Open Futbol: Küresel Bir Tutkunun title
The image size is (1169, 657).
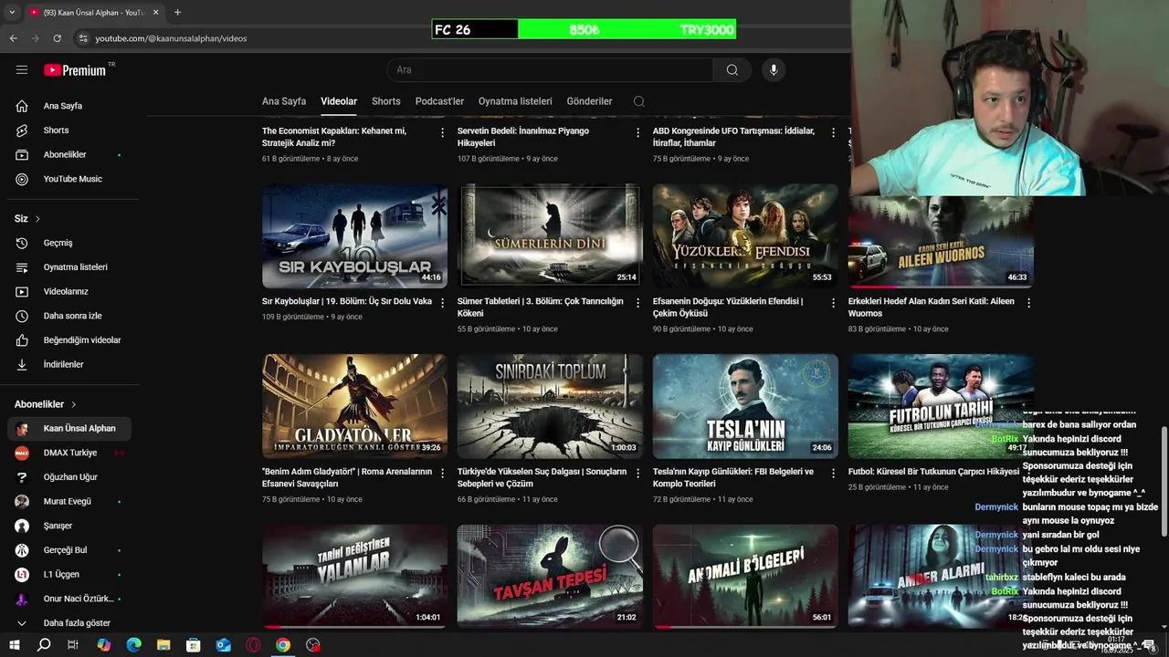(x=933, y=472)
